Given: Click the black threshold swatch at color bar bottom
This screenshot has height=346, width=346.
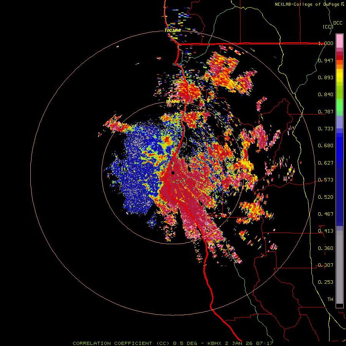Looking at the screenshot, I should tap(339, 305).
